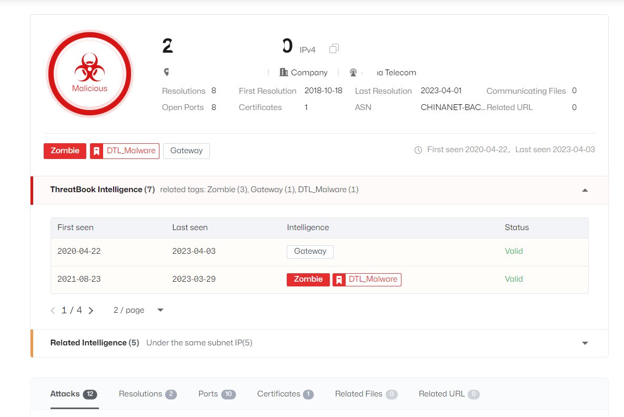Click the Related Intelligence (5) heading
Image resolution: width=624 pixels, height=417 pixels.
[95, 343]
